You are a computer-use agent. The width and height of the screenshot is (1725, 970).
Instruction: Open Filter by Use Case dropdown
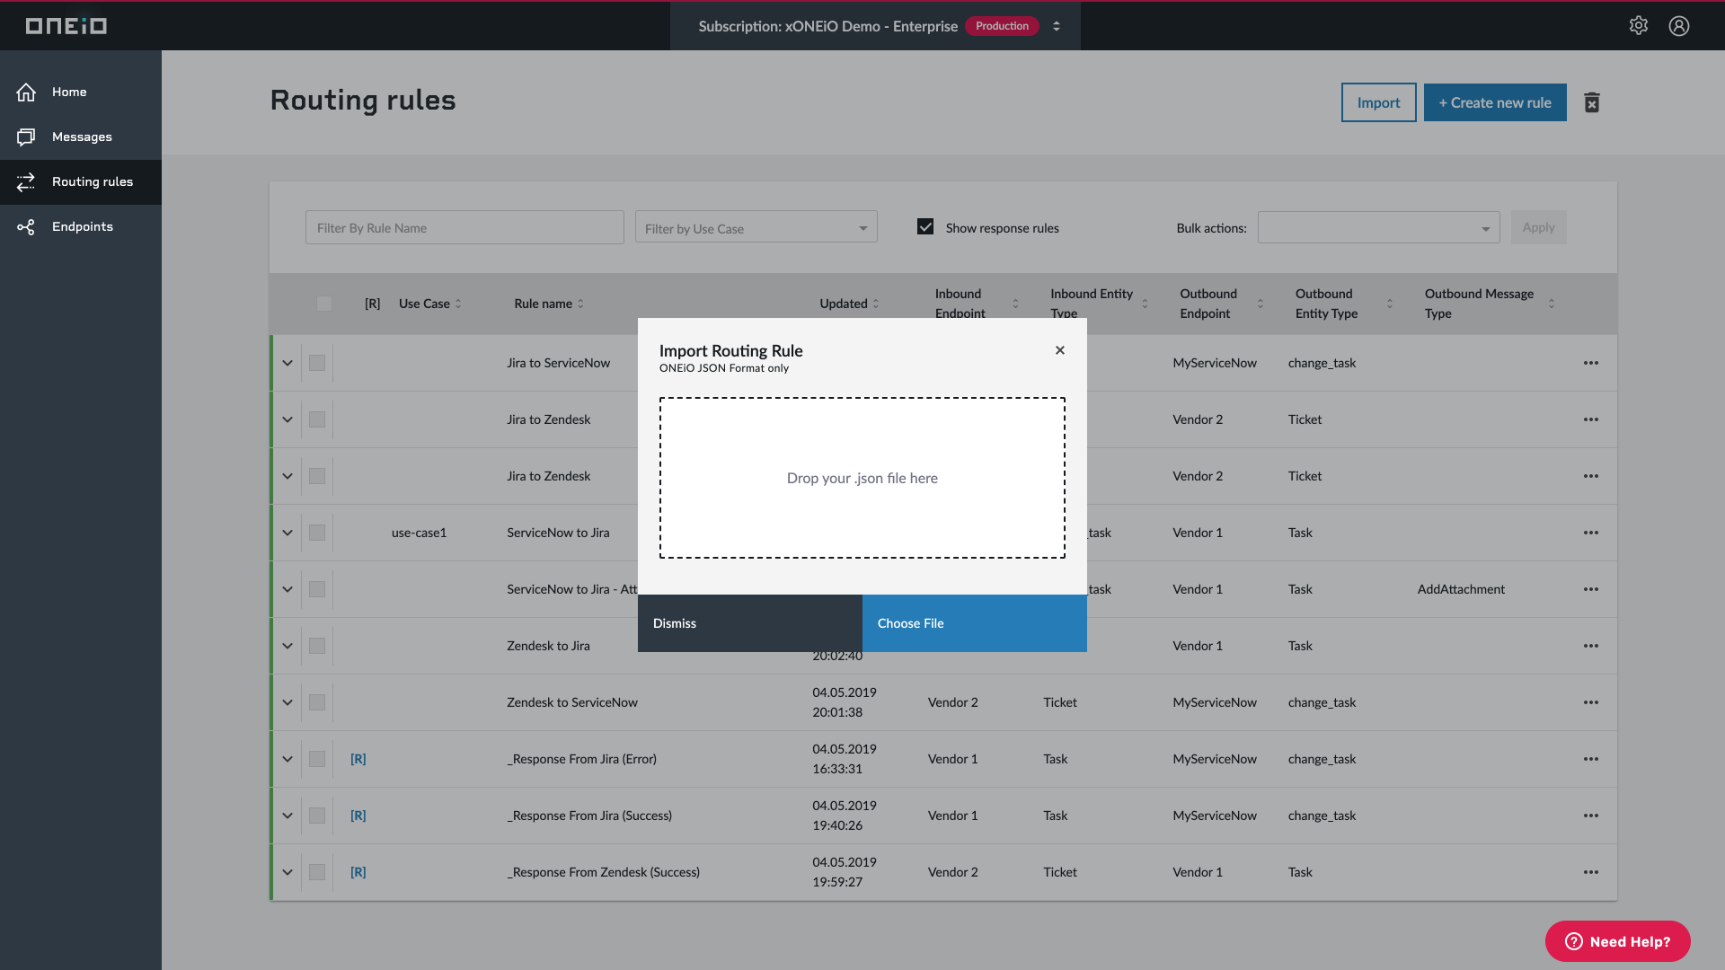(756, 227)
